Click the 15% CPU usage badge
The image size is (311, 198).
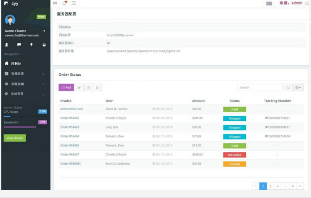pos(43,111)
